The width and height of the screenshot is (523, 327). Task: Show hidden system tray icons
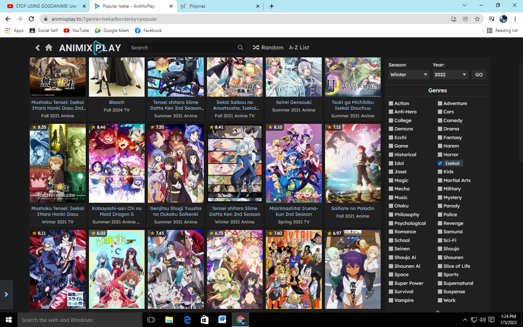point(465,320)
